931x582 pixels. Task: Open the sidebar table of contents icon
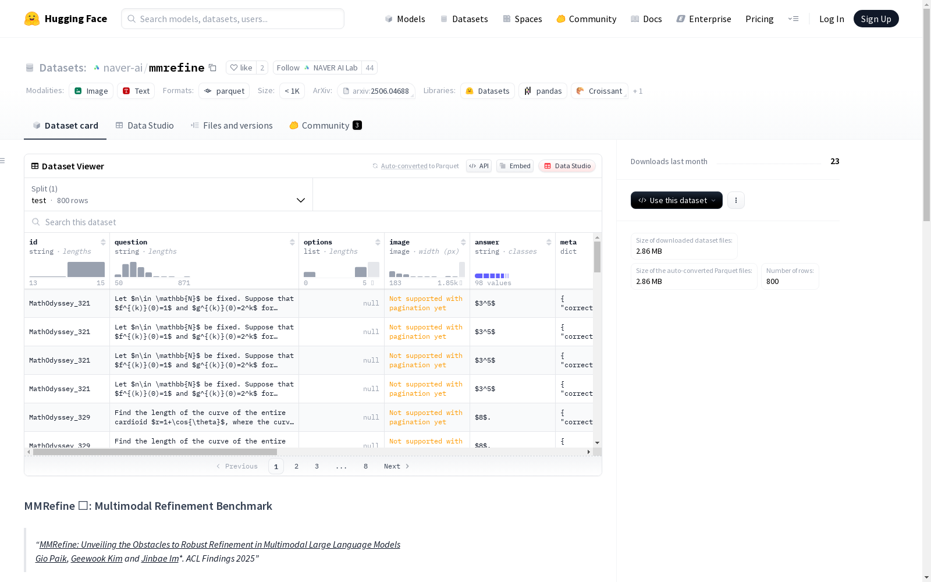tap(3, 161)
